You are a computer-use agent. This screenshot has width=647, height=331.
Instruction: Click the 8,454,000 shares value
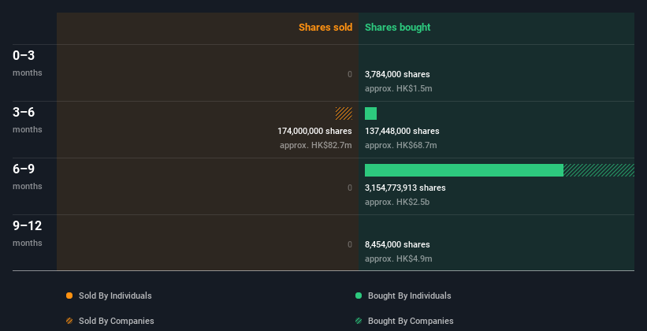click(x=397, y=245)
